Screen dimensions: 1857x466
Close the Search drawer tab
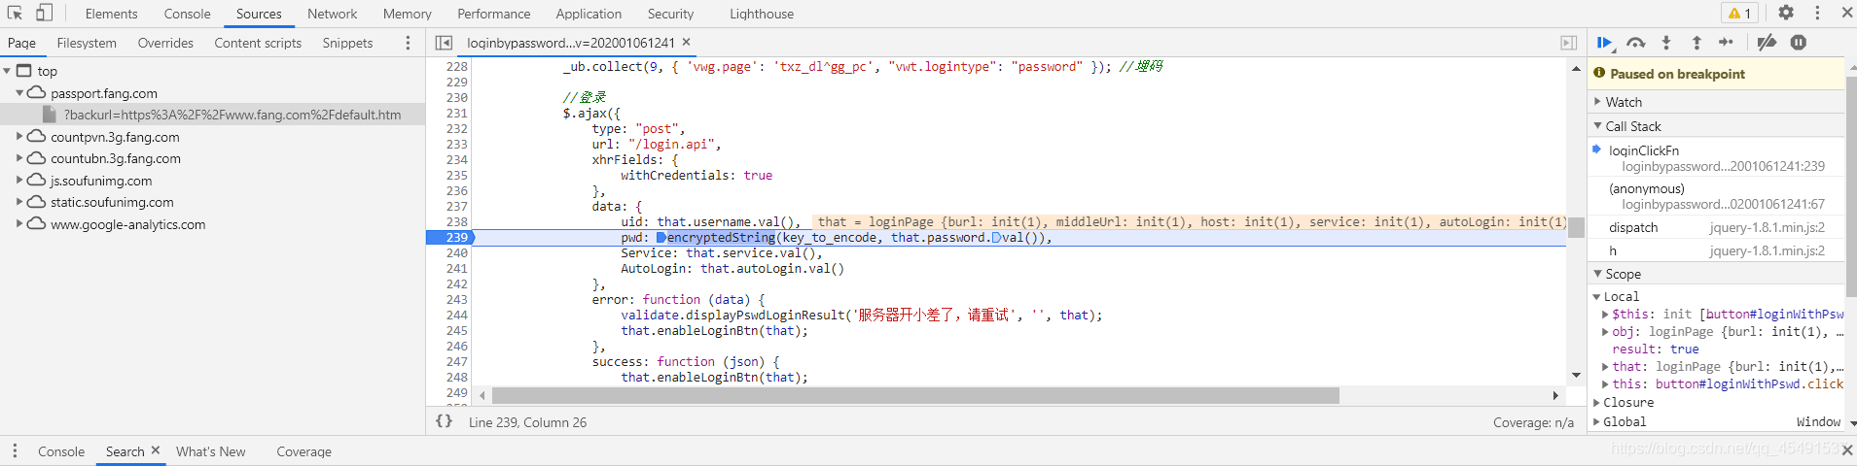tap(156, 450)
